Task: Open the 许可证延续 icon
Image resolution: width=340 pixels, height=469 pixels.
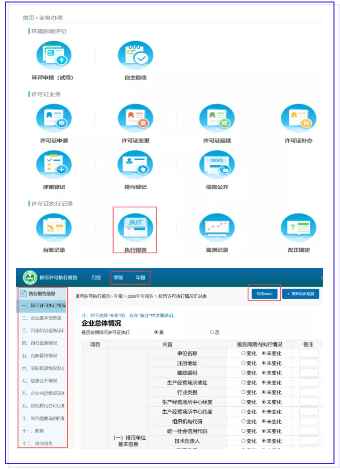Action: coord(217,119)
